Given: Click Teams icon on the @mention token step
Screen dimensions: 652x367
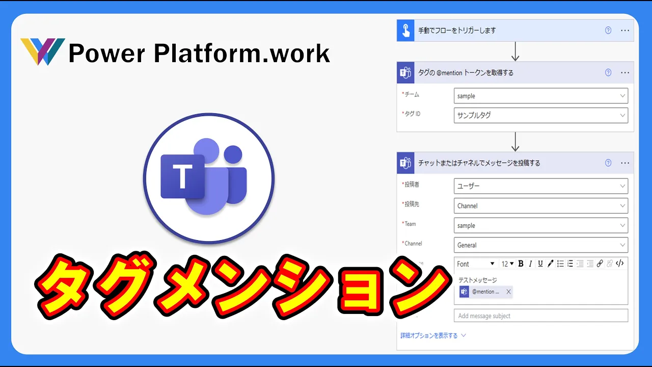Looking at the screenshot, I should point(405,73).
